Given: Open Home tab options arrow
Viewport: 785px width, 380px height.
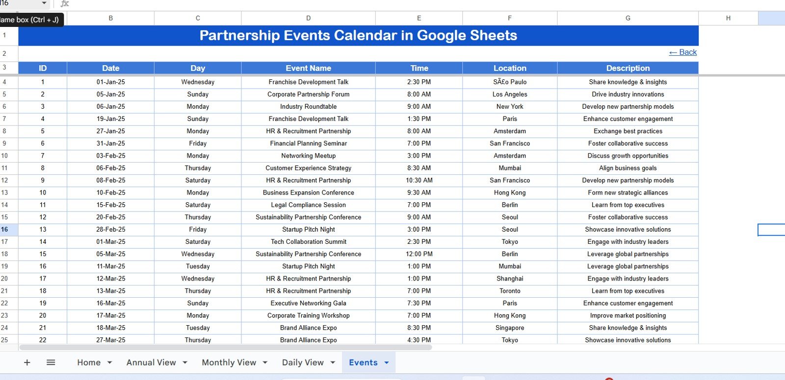Looking at the screenshot, I should 109,363.
